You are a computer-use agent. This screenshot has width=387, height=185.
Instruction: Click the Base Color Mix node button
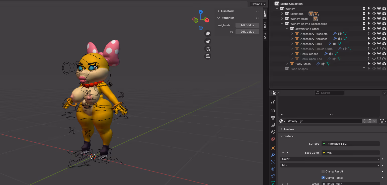[351, 153]
